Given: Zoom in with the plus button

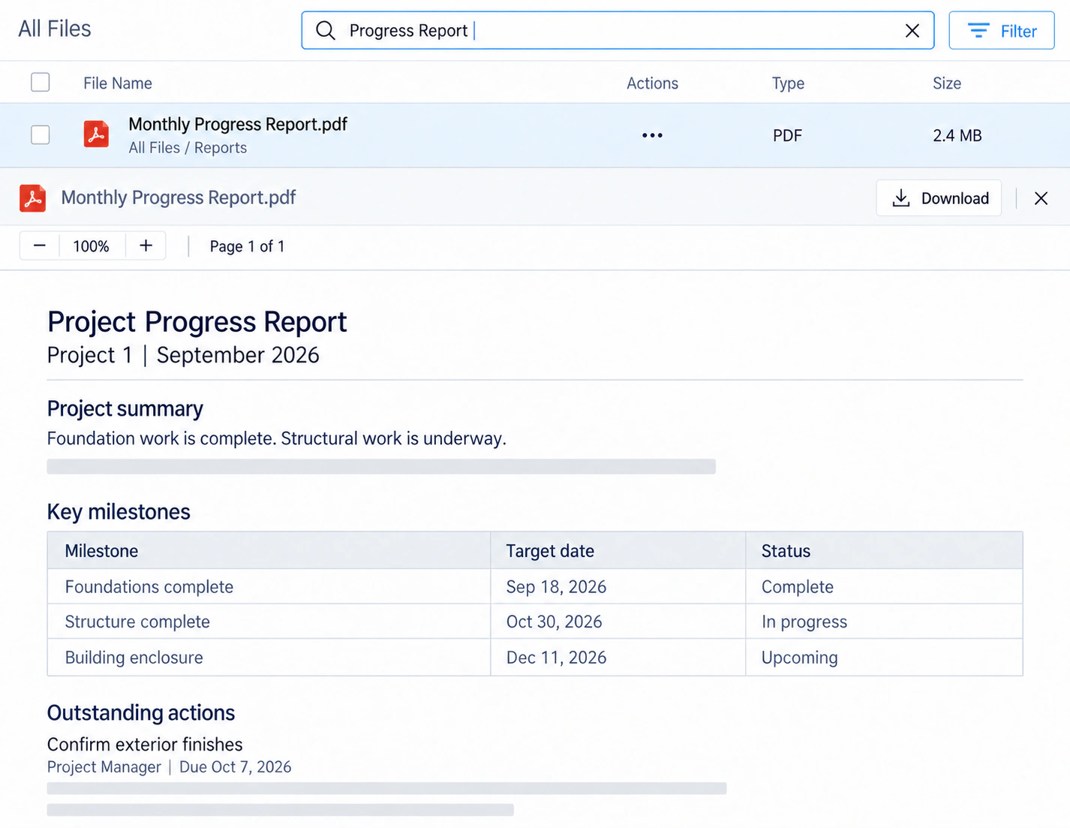Looking at the screenshot, I should (x=146, y=245).
